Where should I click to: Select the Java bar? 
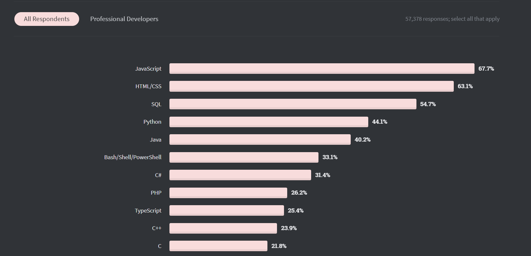click(259, 139)
